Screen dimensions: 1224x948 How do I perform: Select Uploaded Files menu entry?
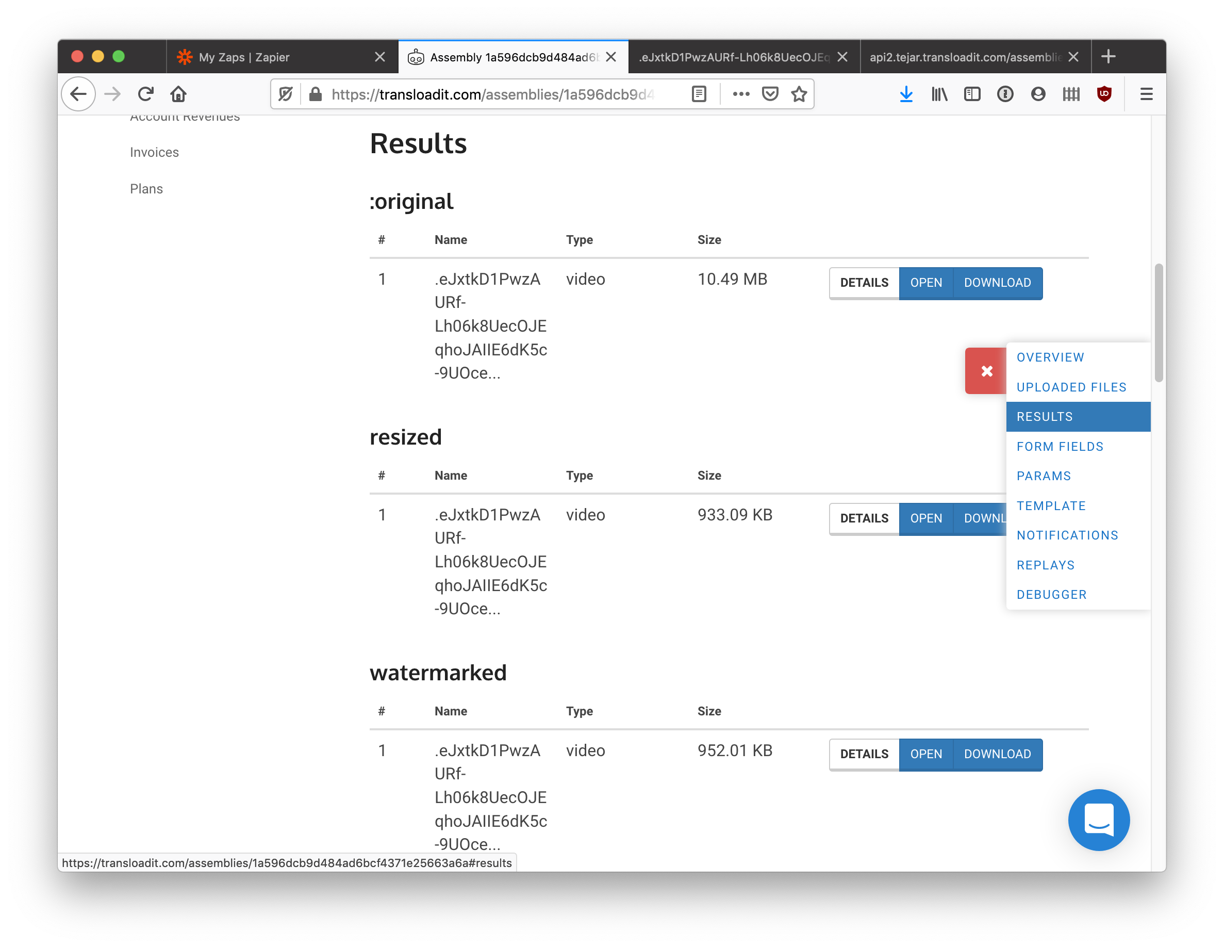1071,387
